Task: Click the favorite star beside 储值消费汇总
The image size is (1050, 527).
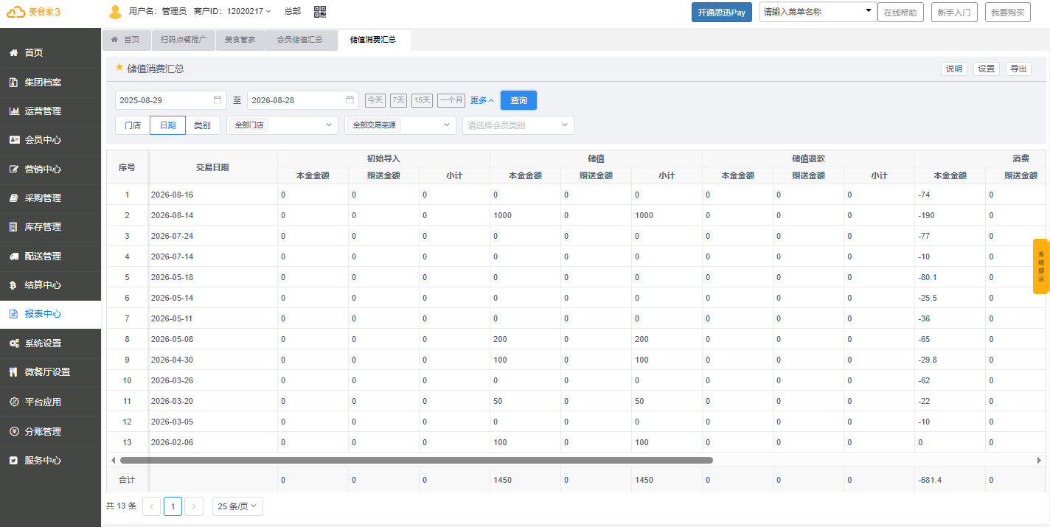Action: [119, 67]
